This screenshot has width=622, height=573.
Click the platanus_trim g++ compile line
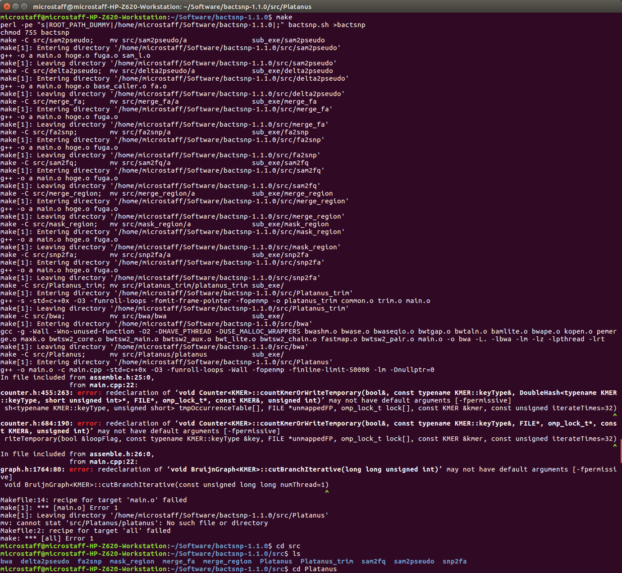[215, 301]
